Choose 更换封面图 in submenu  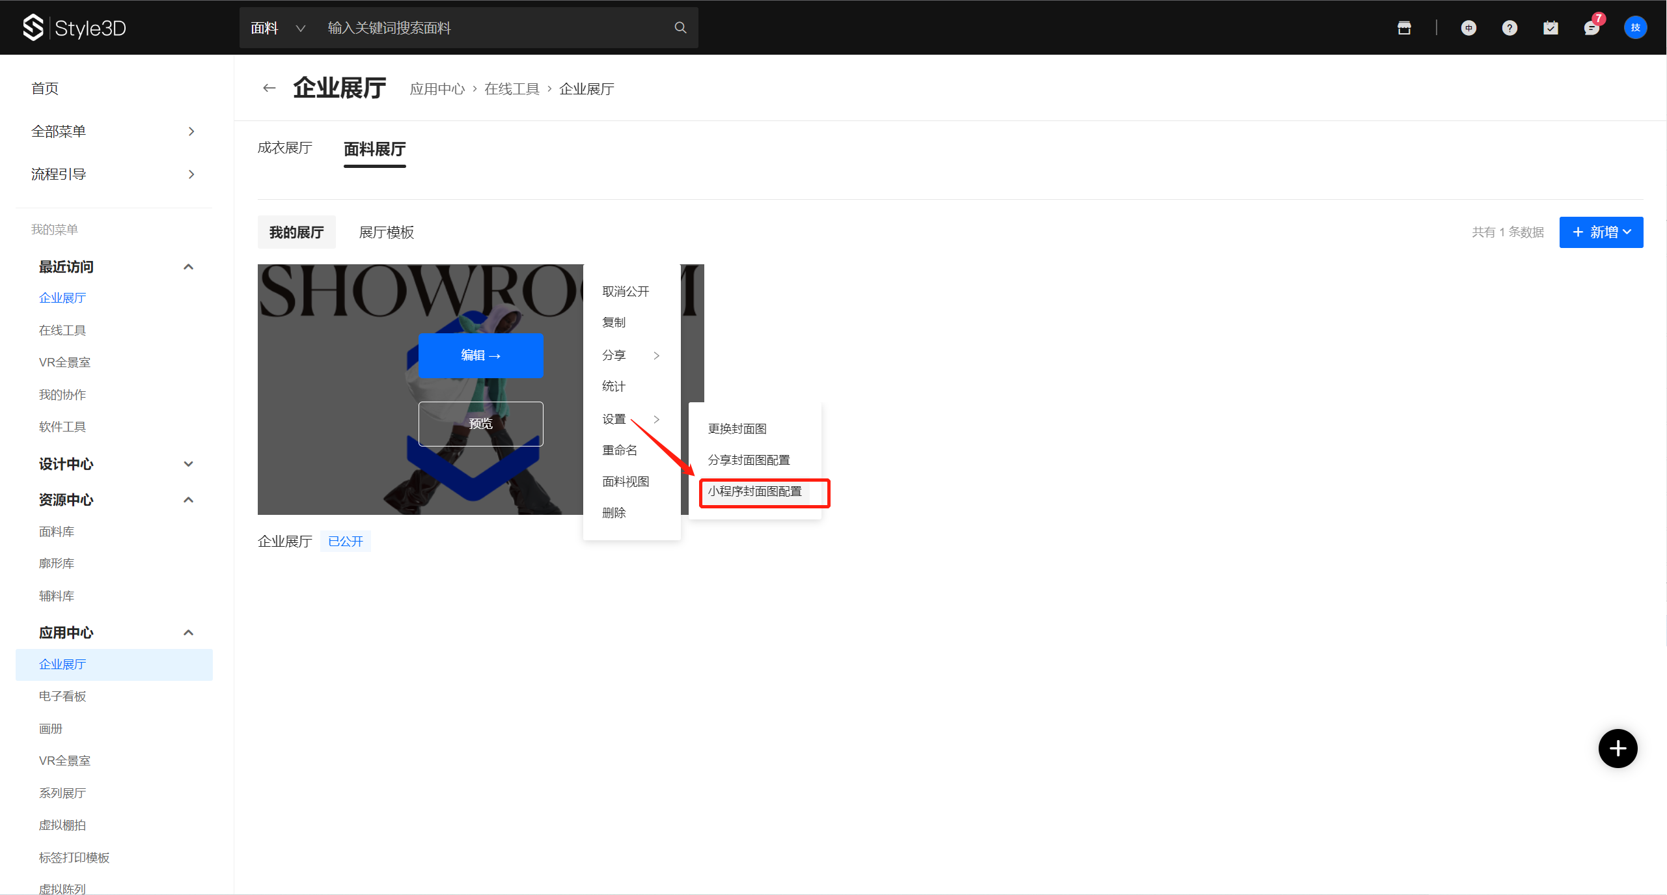737,429
